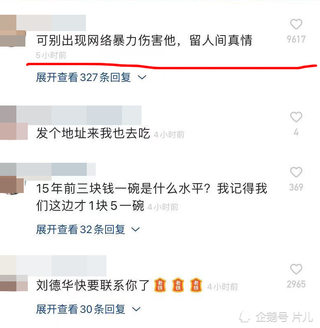Viewport: 320px width, 328px height.
Task: Like the 15年前三块钱一碗 comment
Action: pyautogui.click(x=296, y=172)
